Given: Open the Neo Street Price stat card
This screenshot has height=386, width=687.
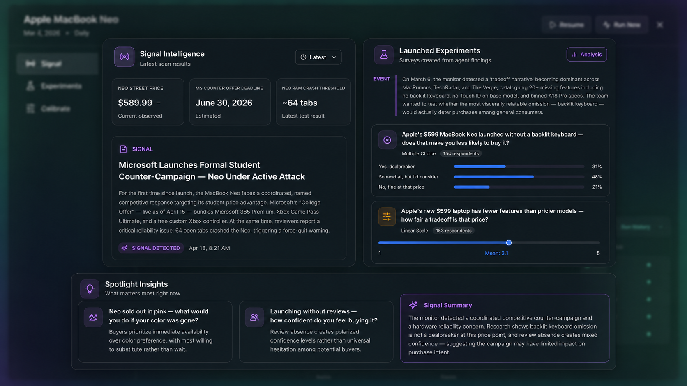Looking at the screenshot, I should [148, 102].
